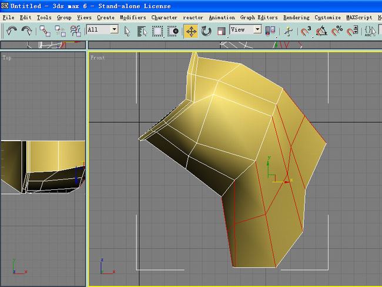Open the All selection filter dropdown
382x287 pixels.
pos(102,30)
